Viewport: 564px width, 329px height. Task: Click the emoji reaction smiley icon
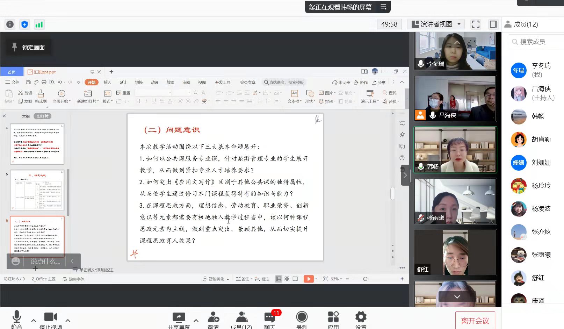[16, 261]
